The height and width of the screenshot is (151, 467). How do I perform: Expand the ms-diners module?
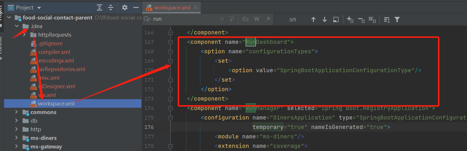pyautogui.click(x=17, y=138)
